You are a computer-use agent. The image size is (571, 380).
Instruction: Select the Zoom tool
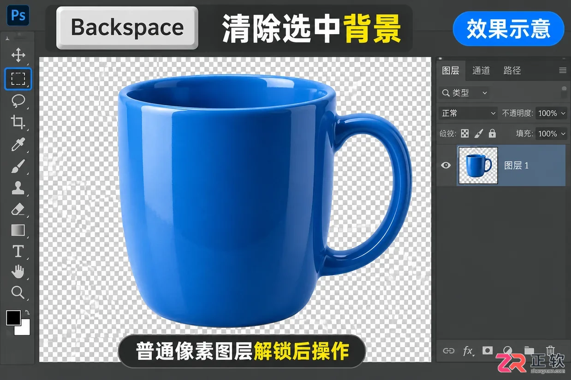[18, 292]
